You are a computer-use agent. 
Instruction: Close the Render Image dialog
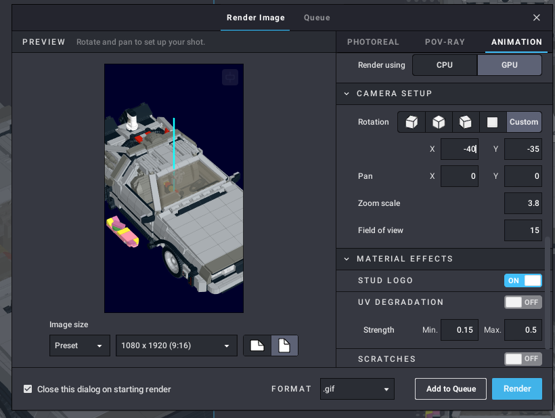point(537,18)
